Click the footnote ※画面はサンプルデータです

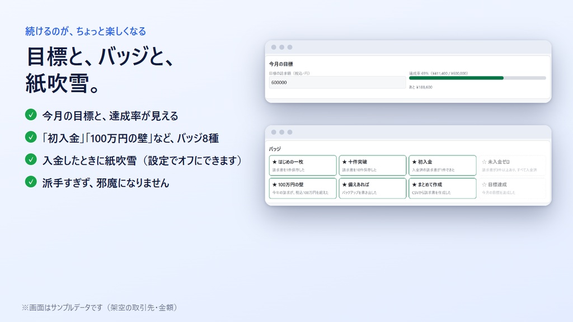point(62,307)
